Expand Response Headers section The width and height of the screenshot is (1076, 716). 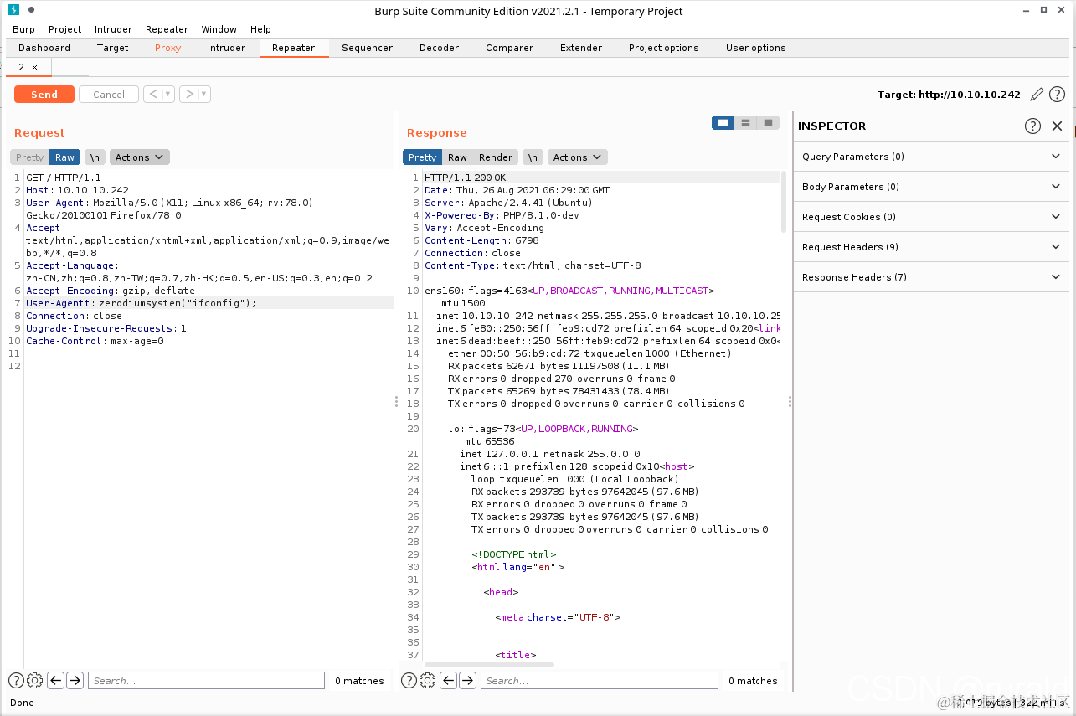pyautogui.click(x=931, y=277)
